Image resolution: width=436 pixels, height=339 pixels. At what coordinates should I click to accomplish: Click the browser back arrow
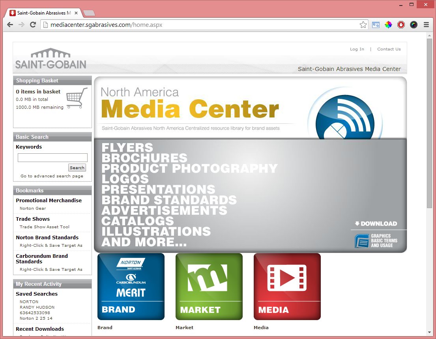click(10, 25)
